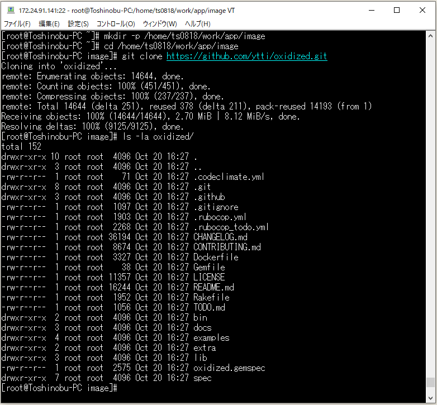Click the CHANGELOG.md file name
This screenshot has height=405, width=437.
(x=220, y=237)
